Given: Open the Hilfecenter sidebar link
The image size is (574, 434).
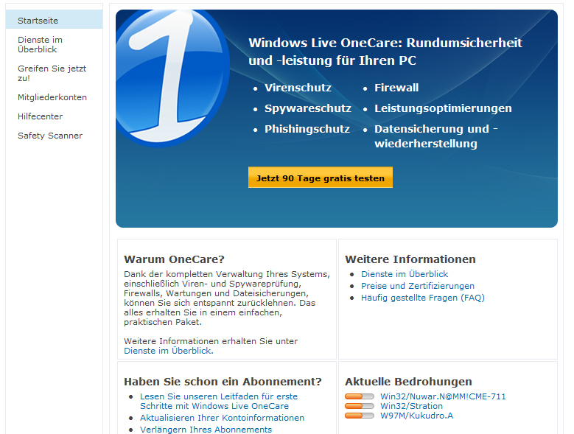Looking at the screenshot, I should pyautogui.click(x=40, y=116).
